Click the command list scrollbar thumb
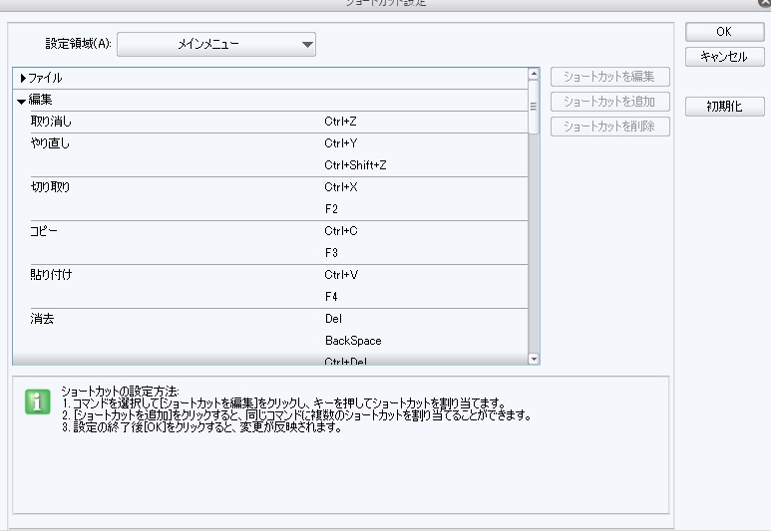The height and width of the screenshot is (531, 771). coord(534,107)
